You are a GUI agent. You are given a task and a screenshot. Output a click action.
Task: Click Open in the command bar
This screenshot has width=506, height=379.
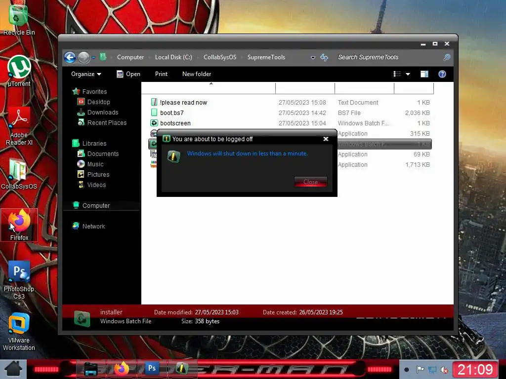(128, 74)
